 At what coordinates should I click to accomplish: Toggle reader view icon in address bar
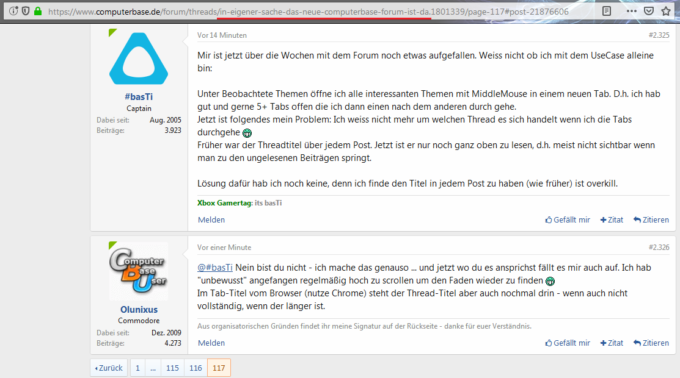pyautogui.click(x=607, y=11)
